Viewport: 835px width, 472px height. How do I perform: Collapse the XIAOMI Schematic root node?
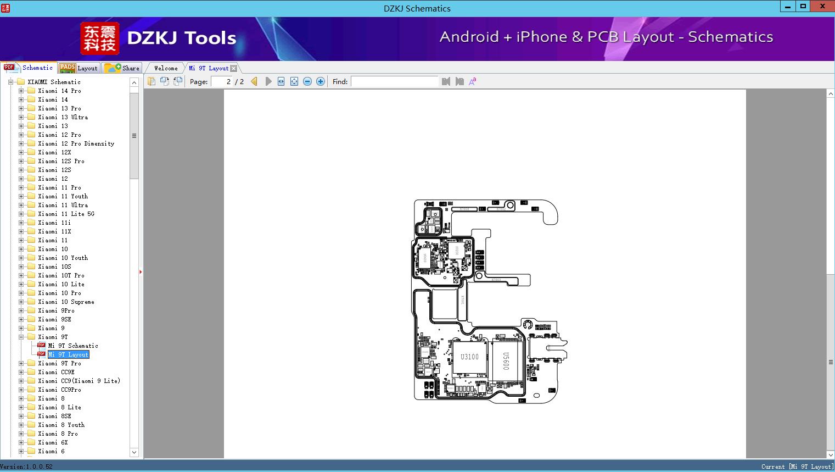tap(10, 82)
